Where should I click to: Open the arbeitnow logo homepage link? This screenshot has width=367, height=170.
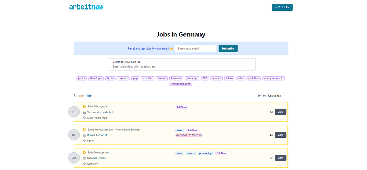pyautogui.click(x=86, y=7)
